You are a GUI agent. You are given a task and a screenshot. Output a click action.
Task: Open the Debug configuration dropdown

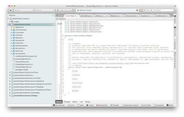click(24, 10)
